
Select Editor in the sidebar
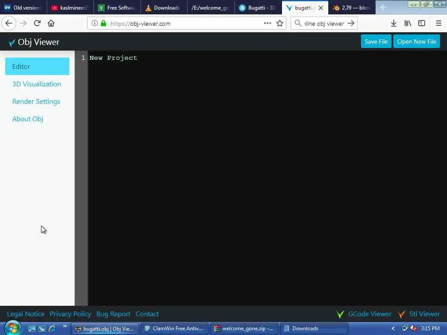tap(38, 66)
